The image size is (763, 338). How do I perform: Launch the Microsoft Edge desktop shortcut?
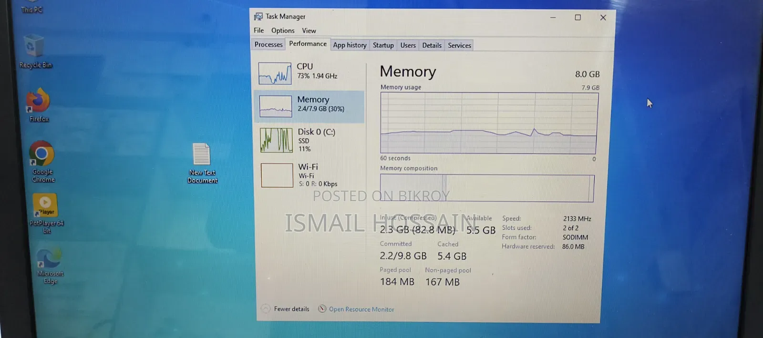[x=50, y=266]
